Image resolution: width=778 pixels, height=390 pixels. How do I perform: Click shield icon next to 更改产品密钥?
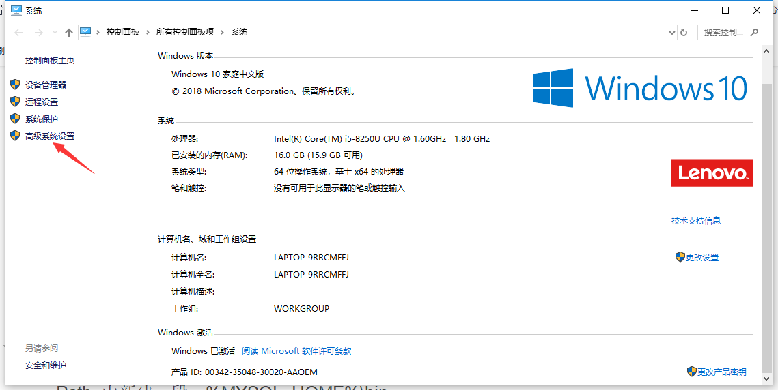692,372
